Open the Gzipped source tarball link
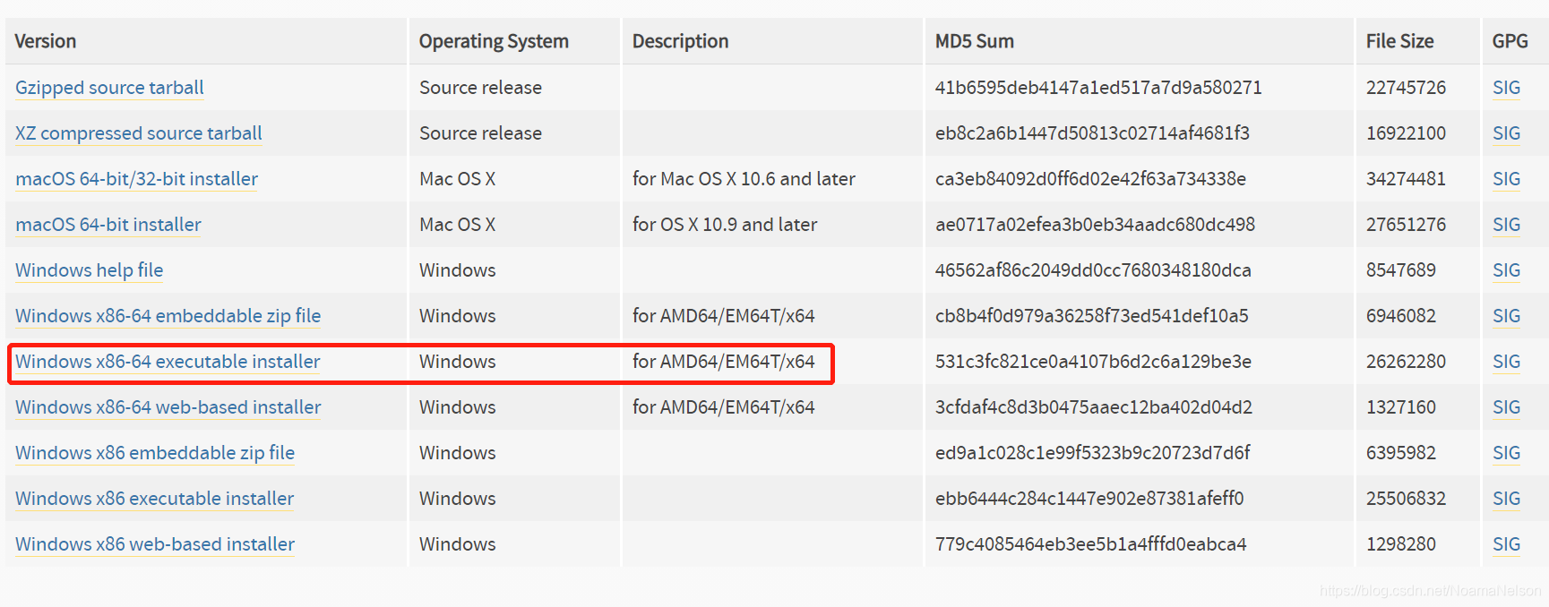 109,88
